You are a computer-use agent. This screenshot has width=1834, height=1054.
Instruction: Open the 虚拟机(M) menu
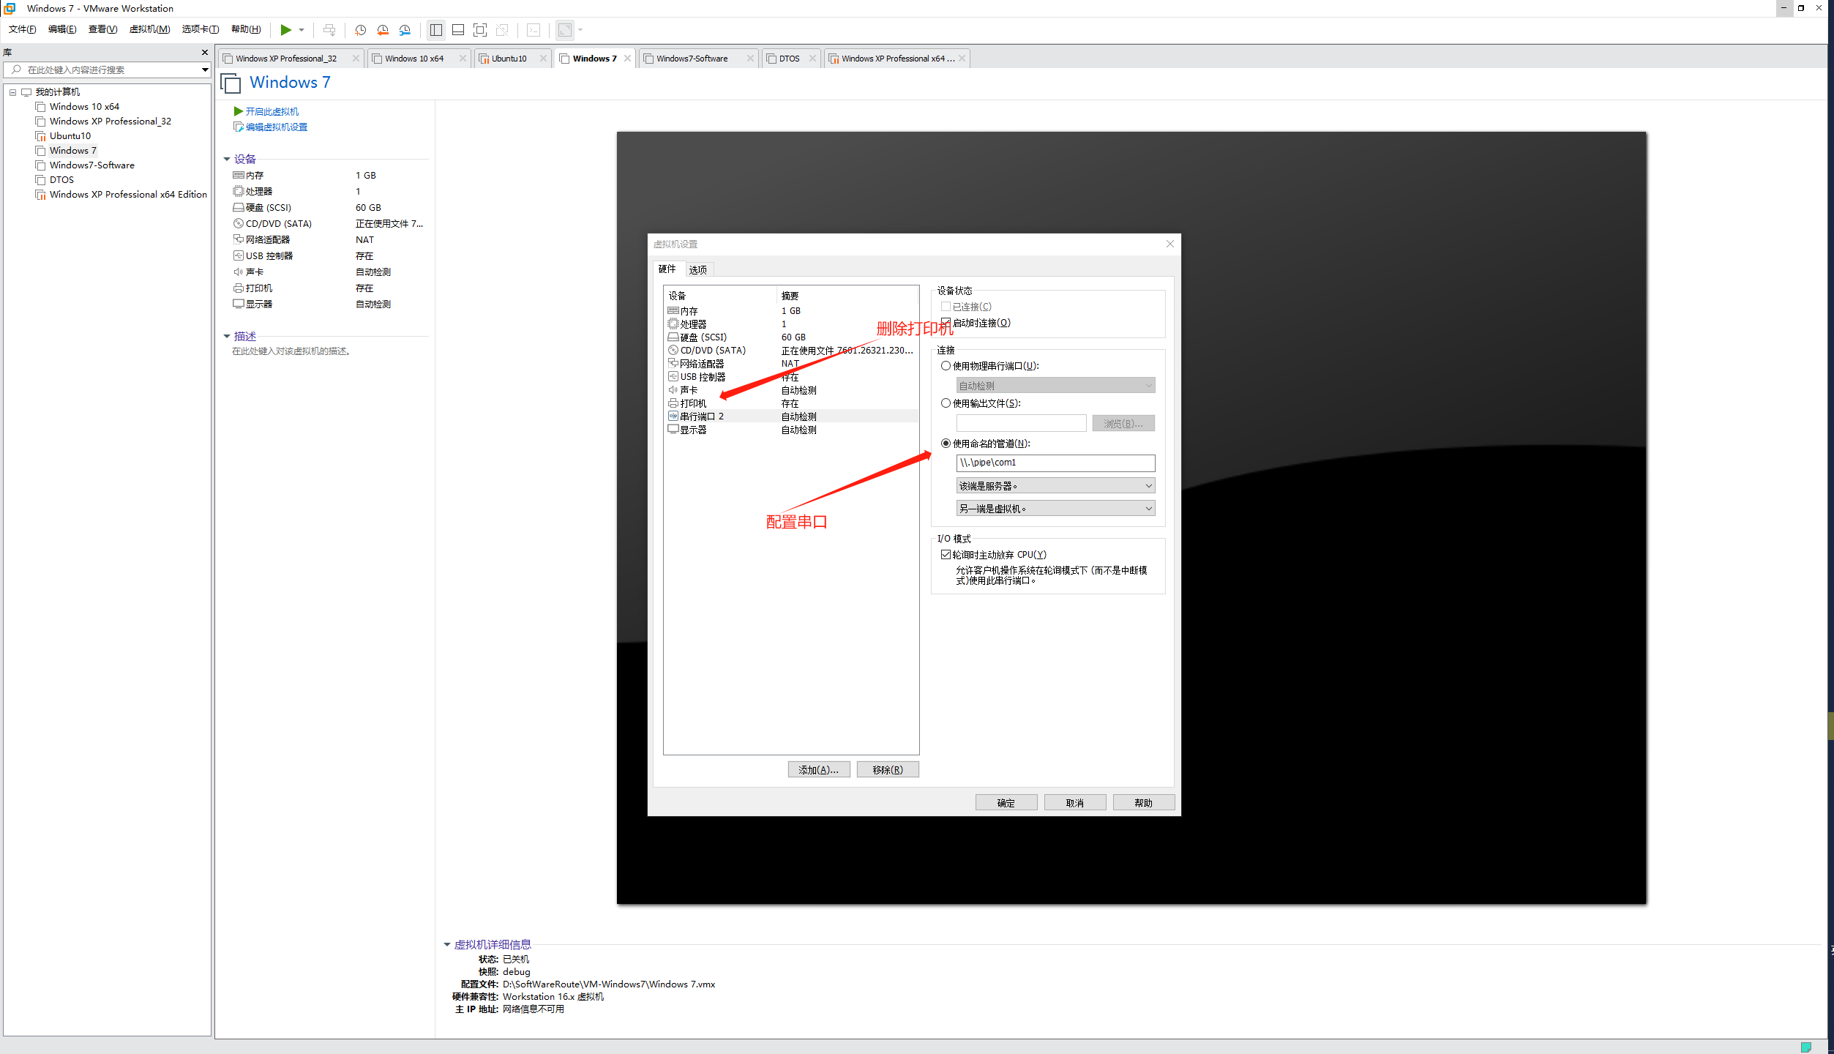coord(149,29)
